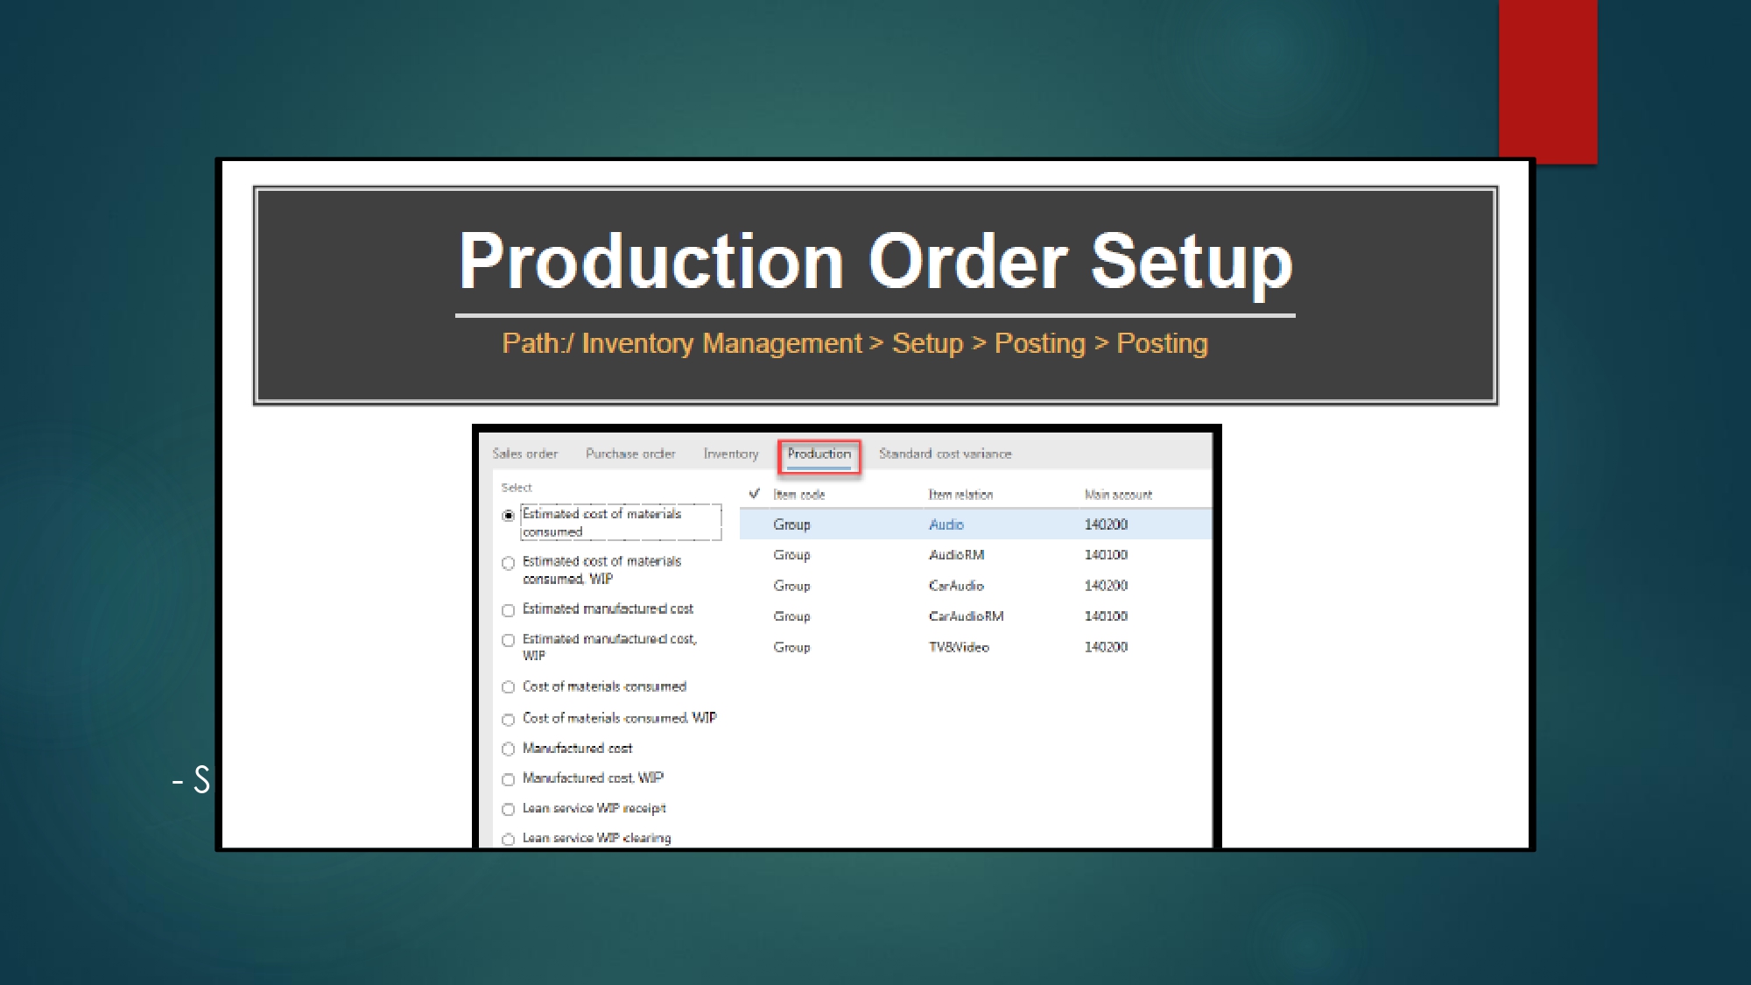Select Estimated cost of materials consumed radio
Viewport: 1751px width, 985px height.
pos(508,516)
